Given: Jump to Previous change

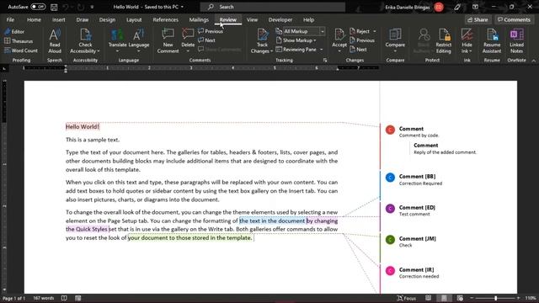Looking at the screenshot, I should click(362, 40).
